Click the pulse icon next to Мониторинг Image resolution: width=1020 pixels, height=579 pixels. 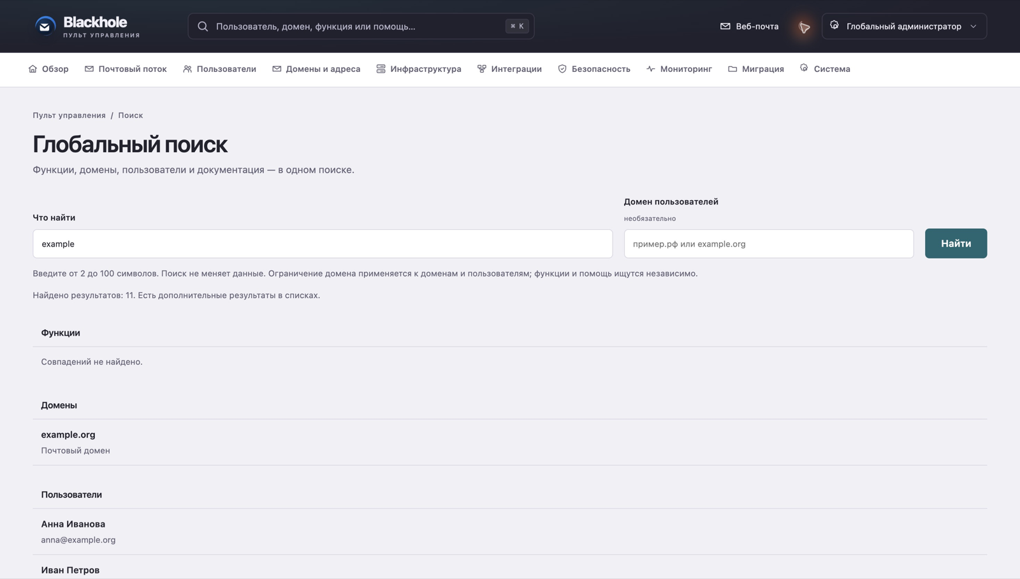[651, 69]
